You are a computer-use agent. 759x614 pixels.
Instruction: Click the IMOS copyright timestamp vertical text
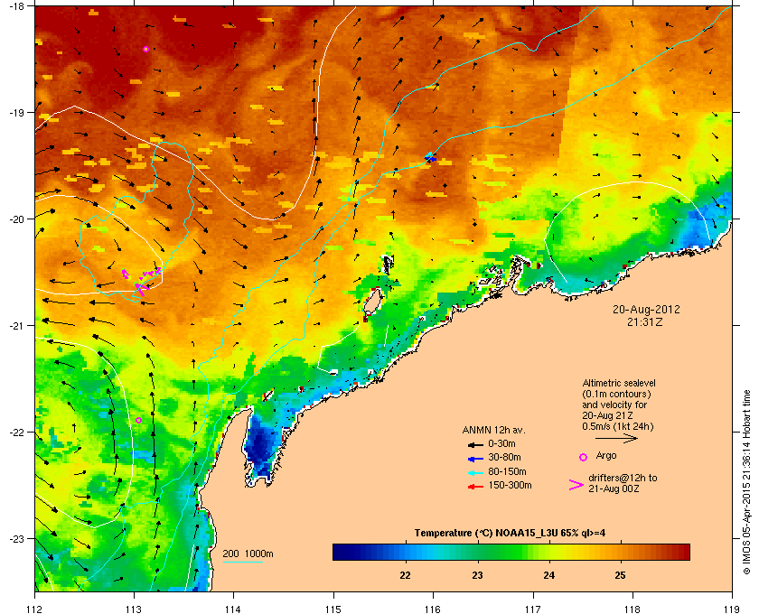(746, 482)
